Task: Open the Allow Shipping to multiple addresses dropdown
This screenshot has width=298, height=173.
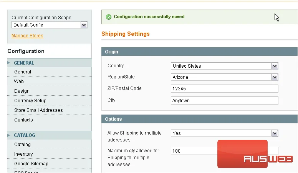Action: (x=224, y=133)
